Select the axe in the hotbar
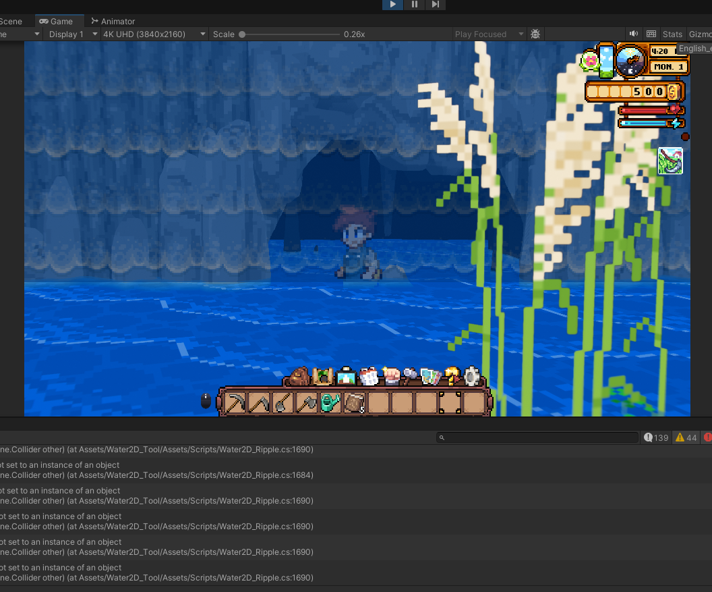The height and width of the screenshot is (592, 712). pos(306,403)
